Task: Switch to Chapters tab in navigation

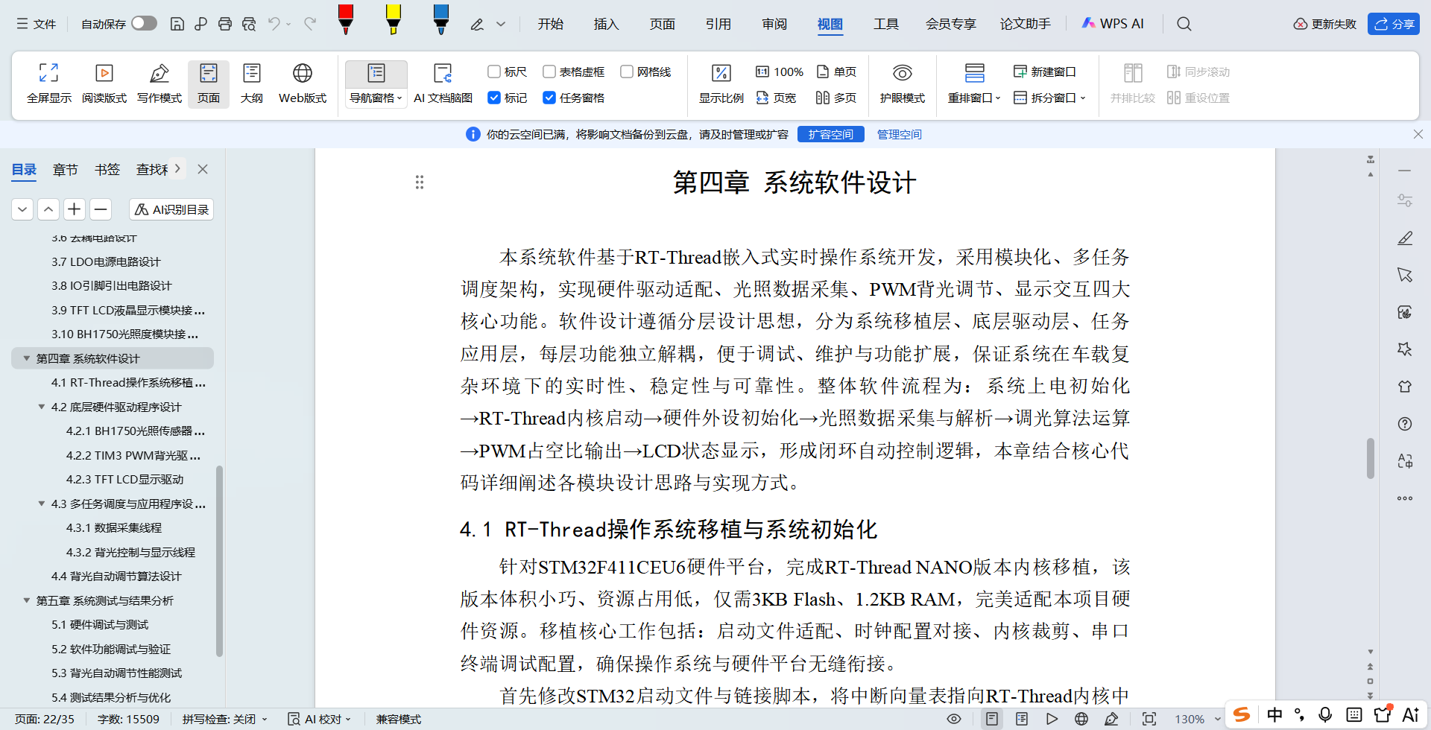Action: 66,170
